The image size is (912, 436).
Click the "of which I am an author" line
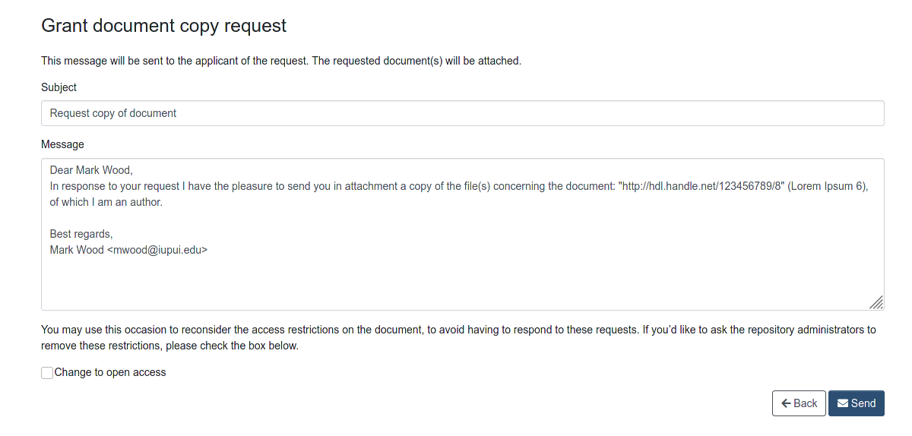(106, 202)
